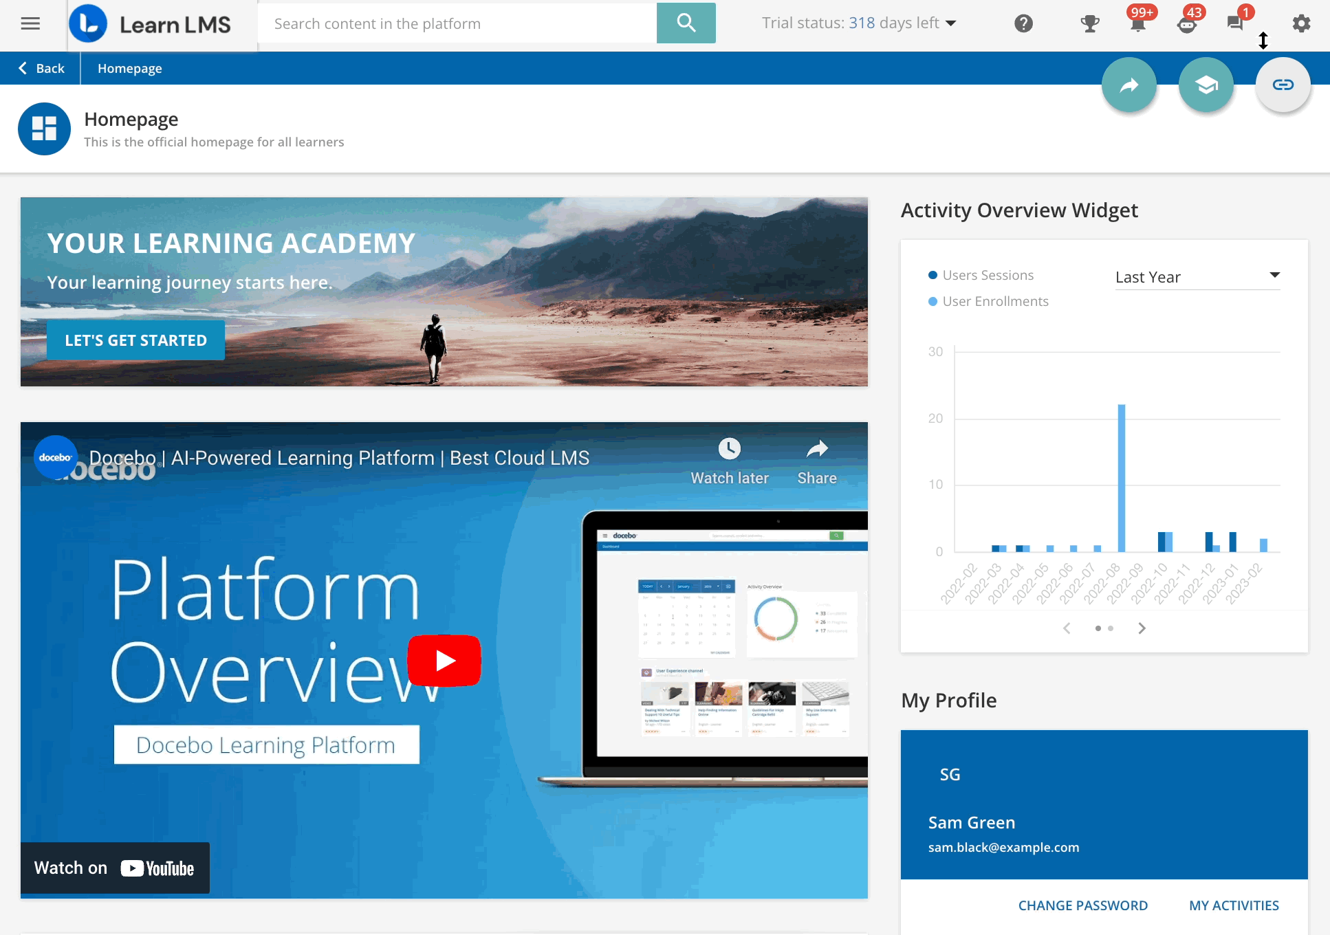Select the second chart pagination dot

click(x=1111, y=628)
